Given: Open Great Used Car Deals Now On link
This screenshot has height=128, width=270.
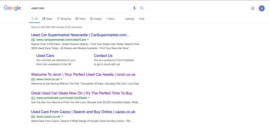Looking at the screenshot, I should (x=82, y=93).
